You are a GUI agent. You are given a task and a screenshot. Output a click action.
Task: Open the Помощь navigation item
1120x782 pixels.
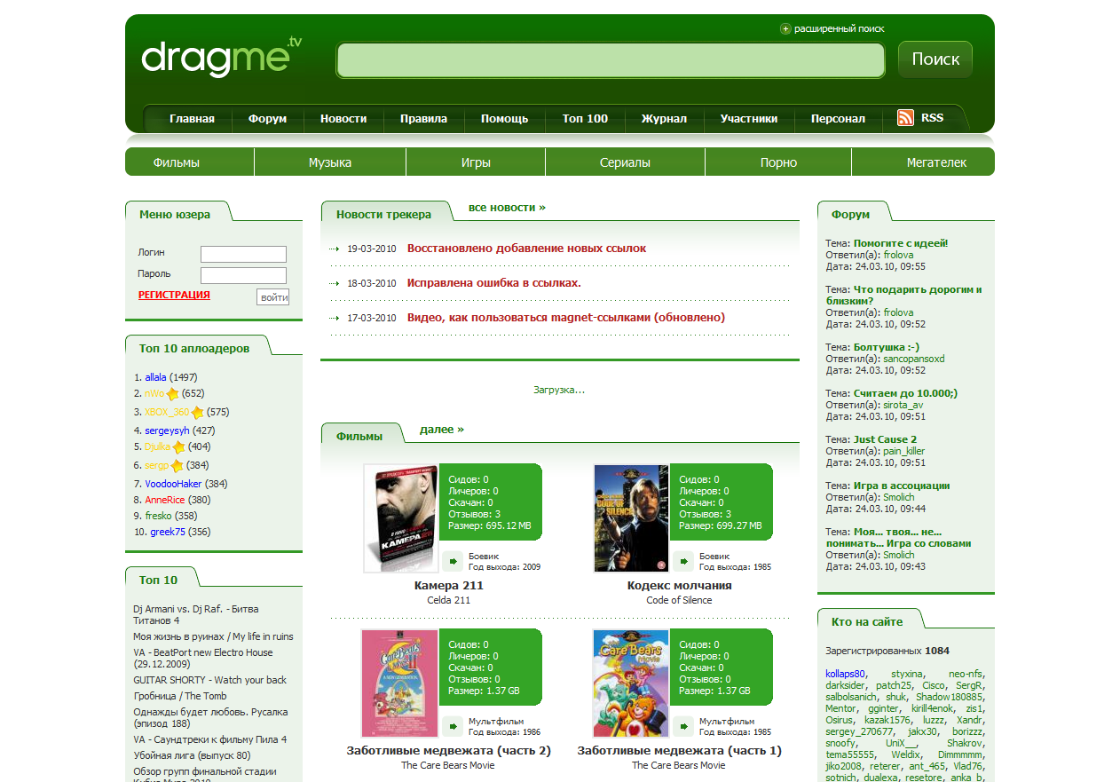pyautogui.click(x=504, y=118)
